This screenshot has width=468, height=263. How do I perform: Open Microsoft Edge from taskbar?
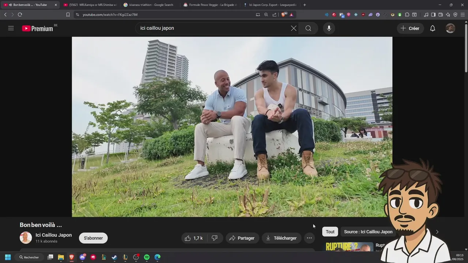tap(157, 257)
